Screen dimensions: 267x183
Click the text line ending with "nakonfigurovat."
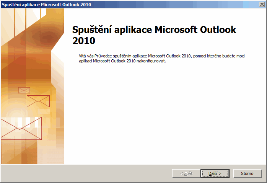click(x=122, y=61)
